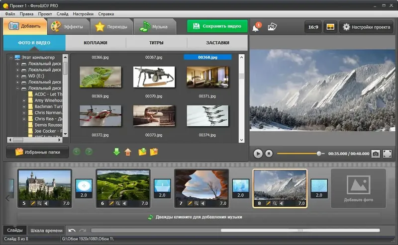
Task: Select the 00370.jpg thumbnail
Action: pos(154,77)
